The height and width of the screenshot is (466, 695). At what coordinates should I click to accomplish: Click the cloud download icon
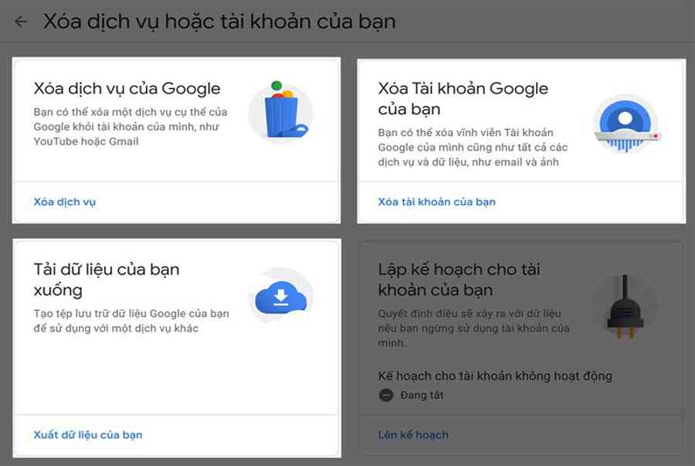(x=281, y=297)
